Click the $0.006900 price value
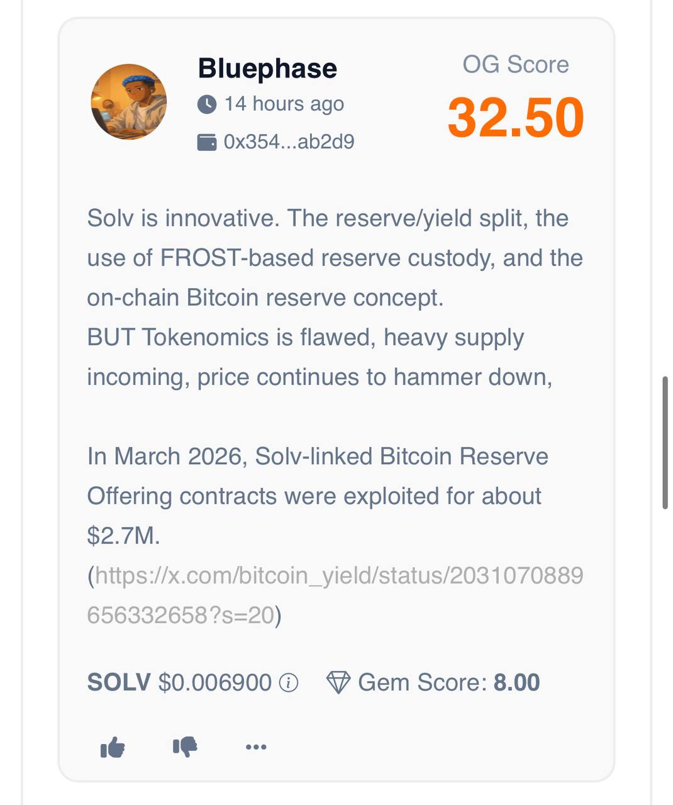 pos(214,683)
